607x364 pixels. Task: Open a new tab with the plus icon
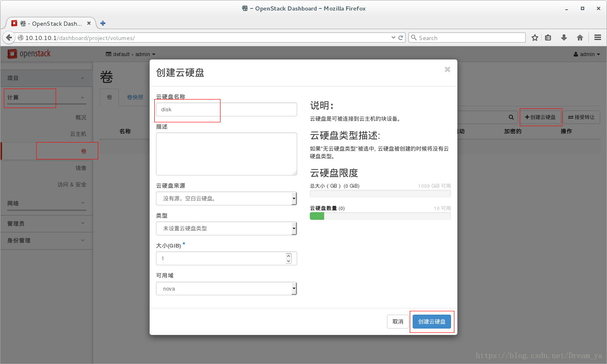coord(103,23)
